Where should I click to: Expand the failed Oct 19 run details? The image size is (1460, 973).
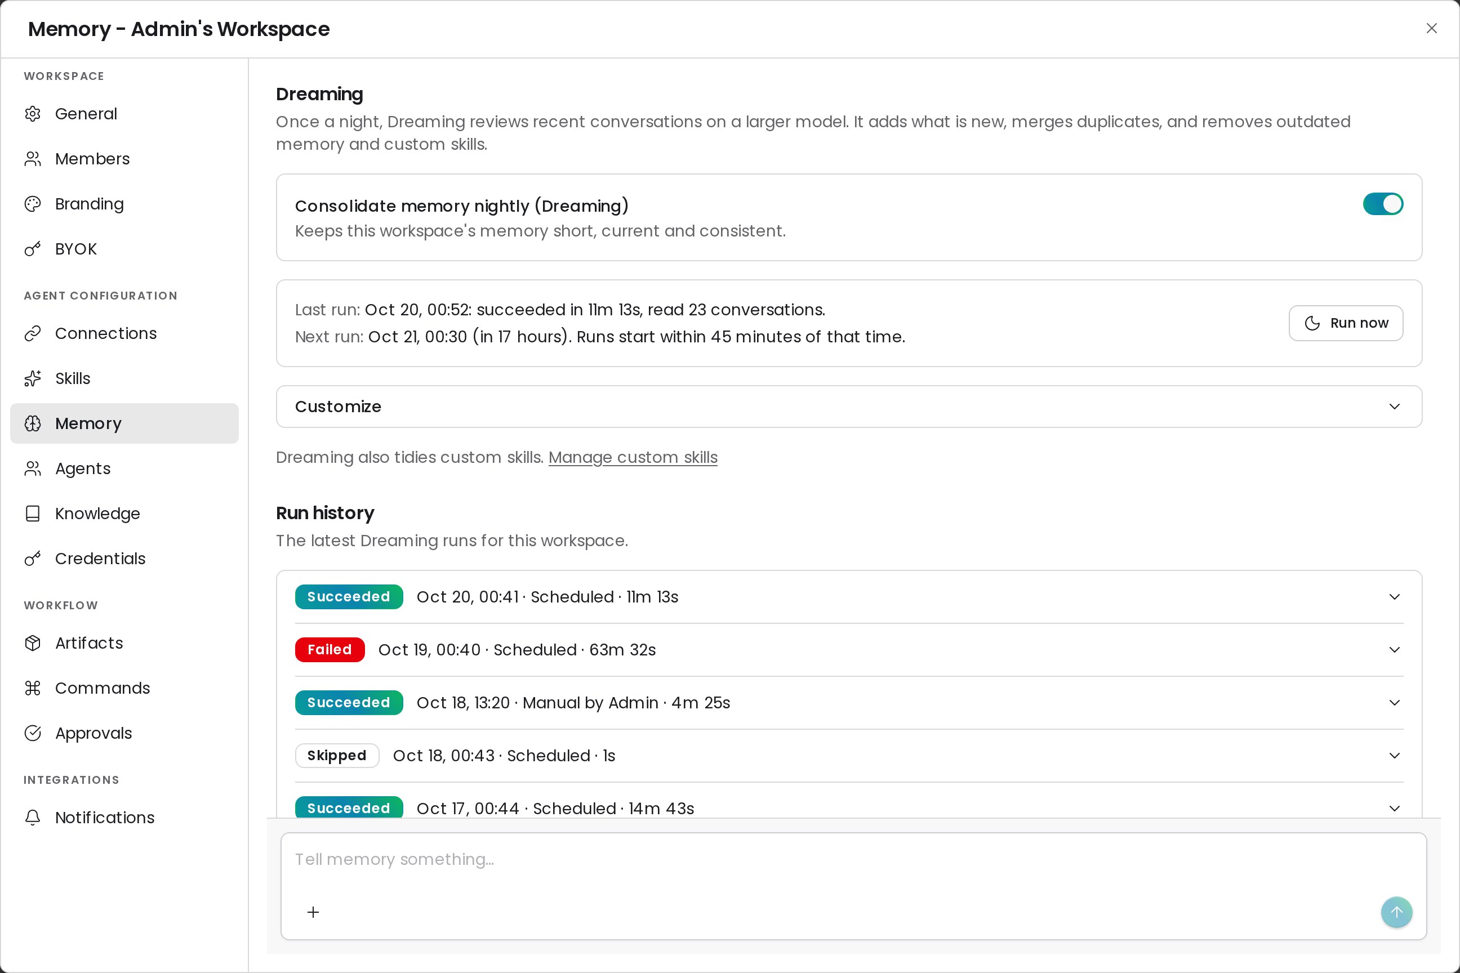848,650
